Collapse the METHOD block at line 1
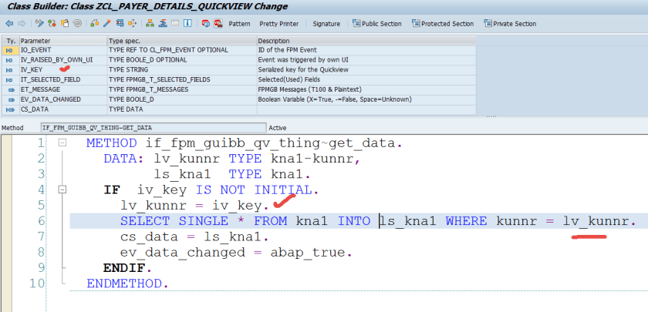 pos(62,143)
